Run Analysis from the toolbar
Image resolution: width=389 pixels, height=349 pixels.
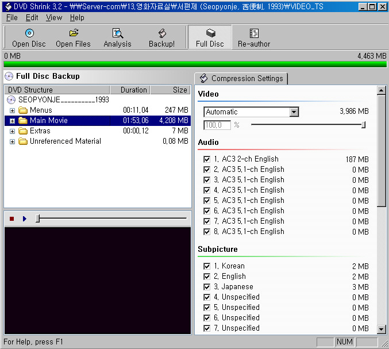(118, 34)
